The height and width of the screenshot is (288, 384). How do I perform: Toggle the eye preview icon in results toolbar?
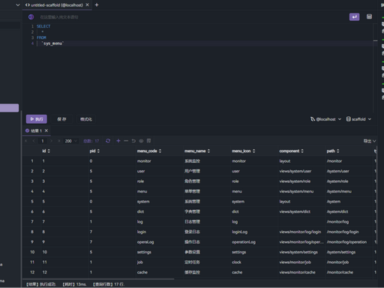[x=141, y=141]
